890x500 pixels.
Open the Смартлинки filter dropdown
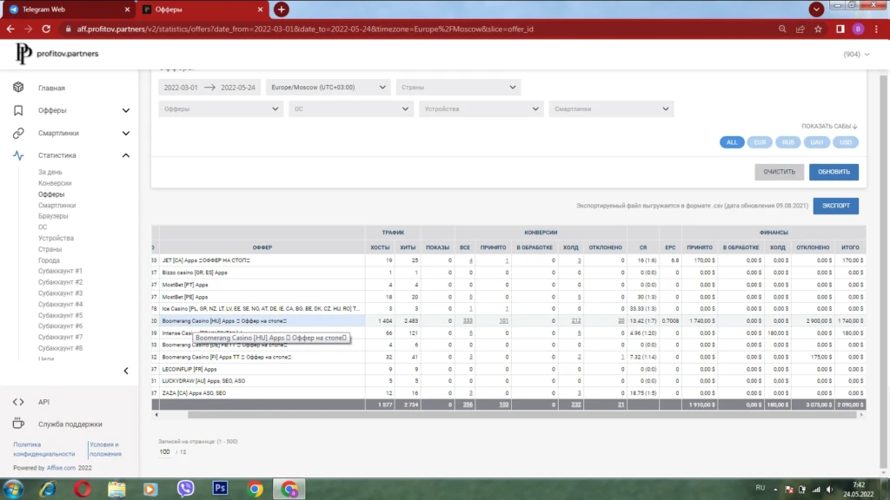[611, 109]
